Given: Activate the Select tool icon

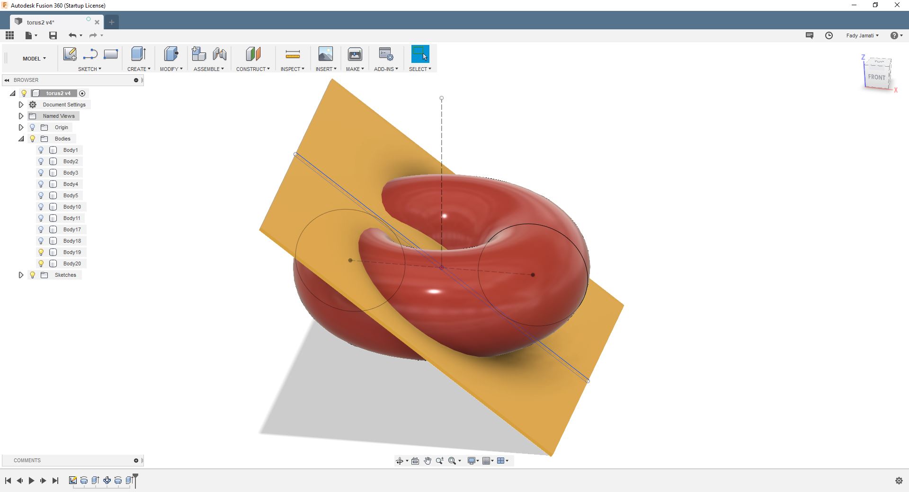Looking at the screenshot, I should coord(420,54).
